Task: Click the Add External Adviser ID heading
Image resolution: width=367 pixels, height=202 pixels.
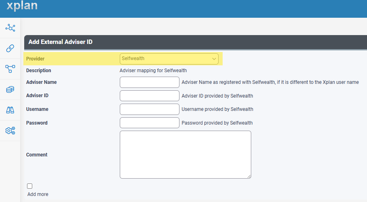Action: pyautogui.click(x=60, y=42)
